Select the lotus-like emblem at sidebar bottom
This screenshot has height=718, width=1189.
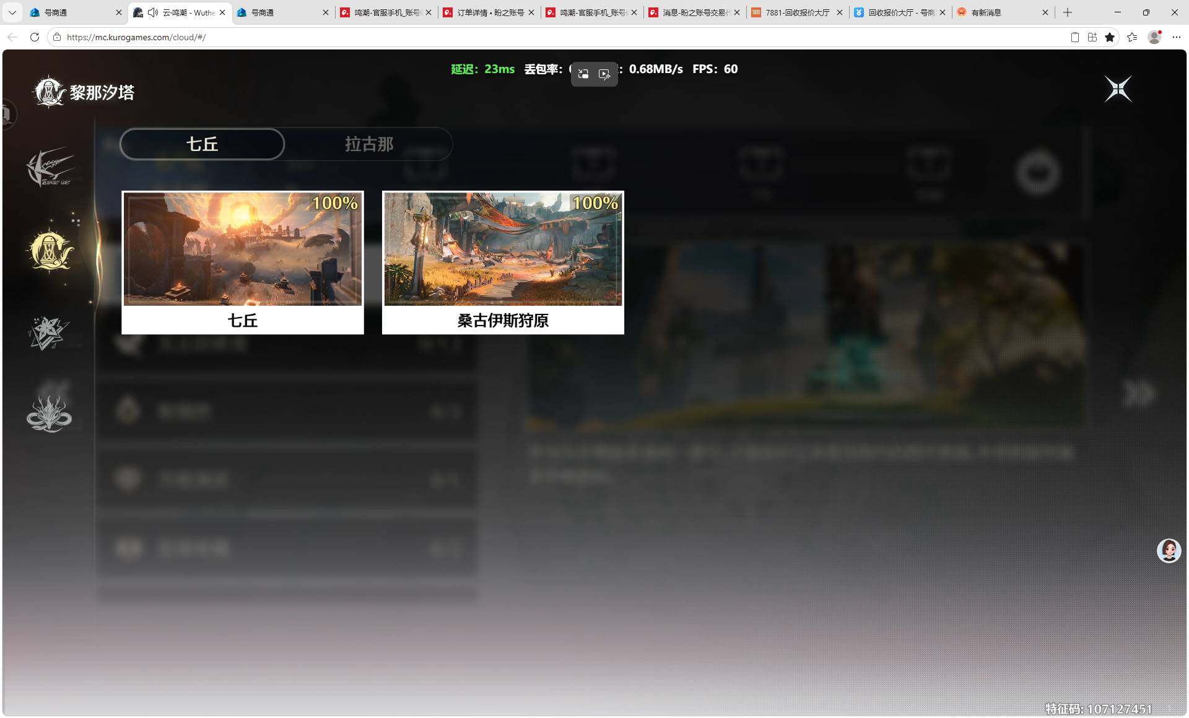[x=50, y=413]
